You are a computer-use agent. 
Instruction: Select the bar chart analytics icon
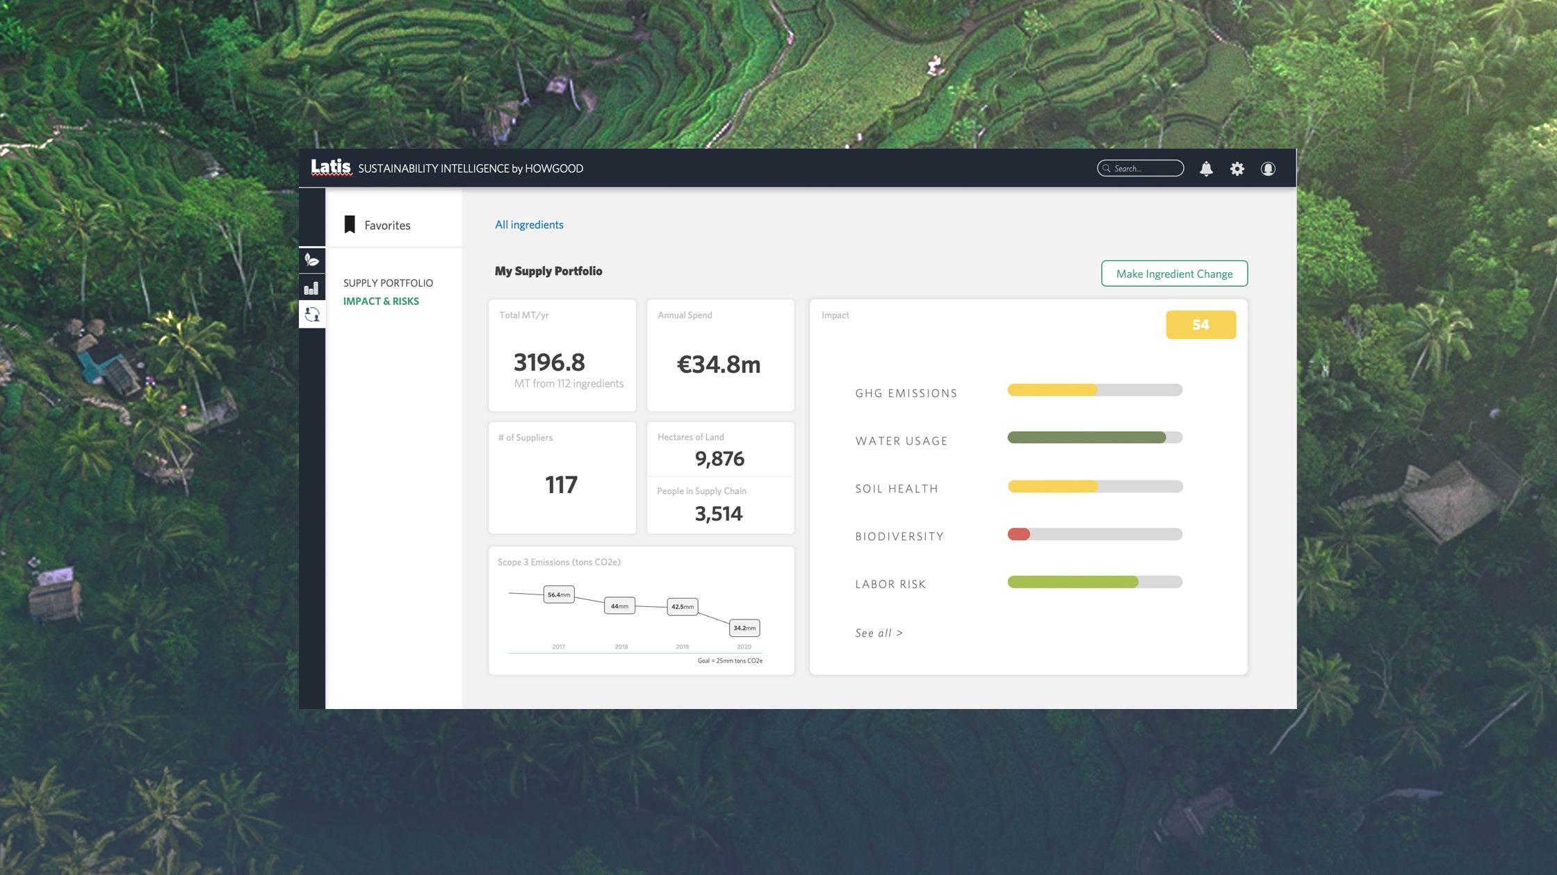coord(311,286)
